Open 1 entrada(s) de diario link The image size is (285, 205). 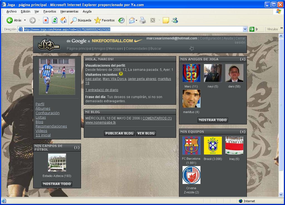click(102, 90)
